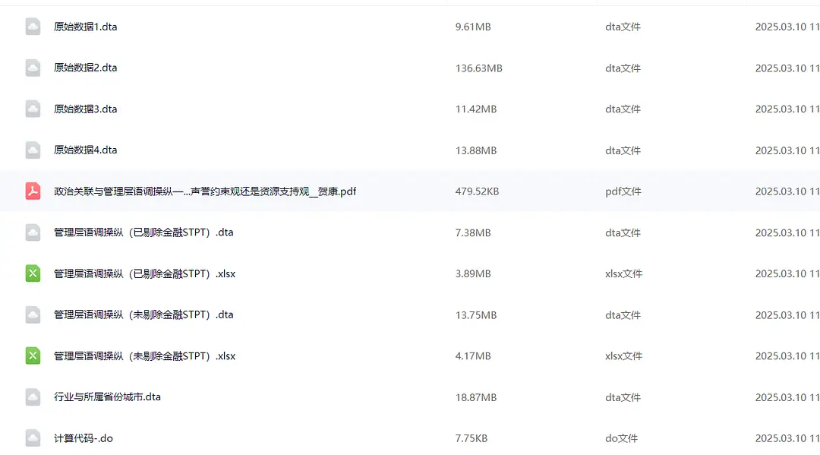
Task: Click the gray icon of 7.38MB dta file
Action: [33, 232]
